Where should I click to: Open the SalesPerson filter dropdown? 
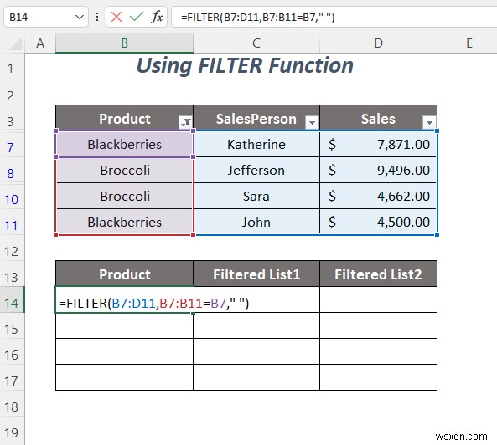click(312, 122)
